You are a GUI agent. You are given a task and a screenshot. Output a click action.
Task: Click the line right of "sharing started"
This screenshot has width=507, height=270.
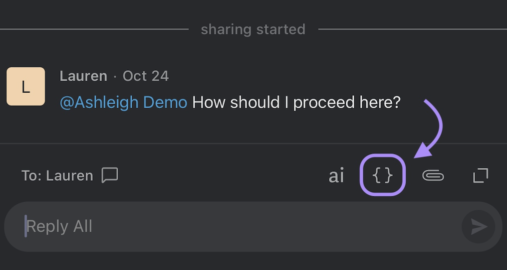pyautogui.click(x=412, y=29)
